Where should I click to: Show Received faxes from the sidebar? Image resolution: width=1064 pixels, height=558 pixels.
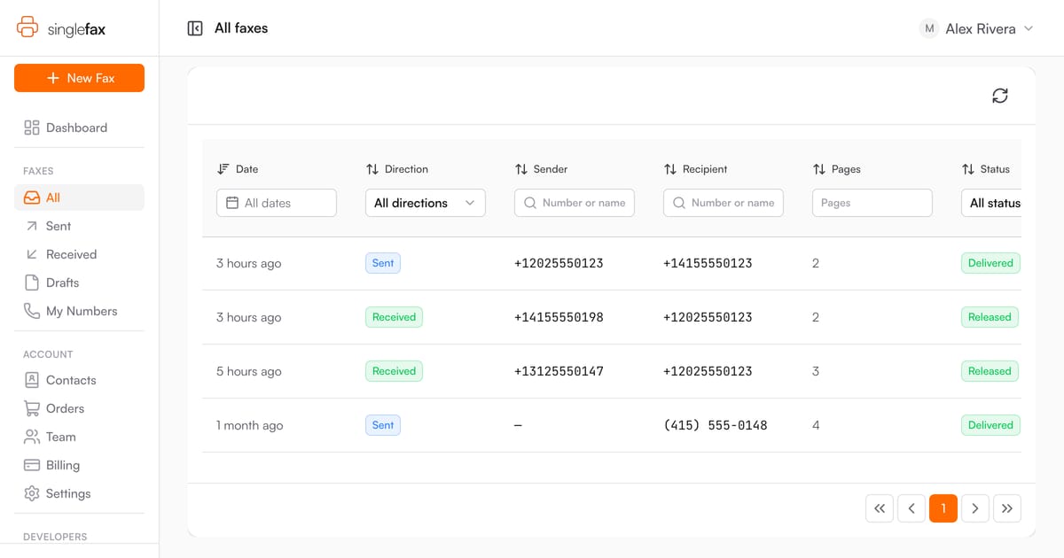coord(79,254)
